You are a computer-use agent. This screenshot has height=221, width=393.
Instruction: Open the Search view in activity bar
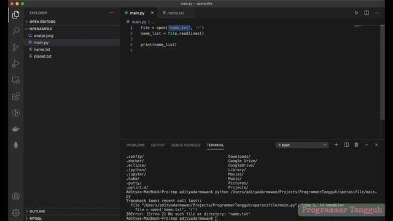click(x=16, y=31)
